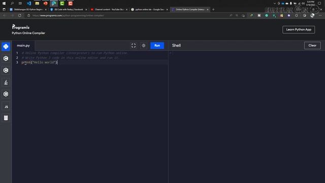The height and width of the screenshot is (183, 325).
Task: Open Windows Start menu
Action: coord(4,4)
